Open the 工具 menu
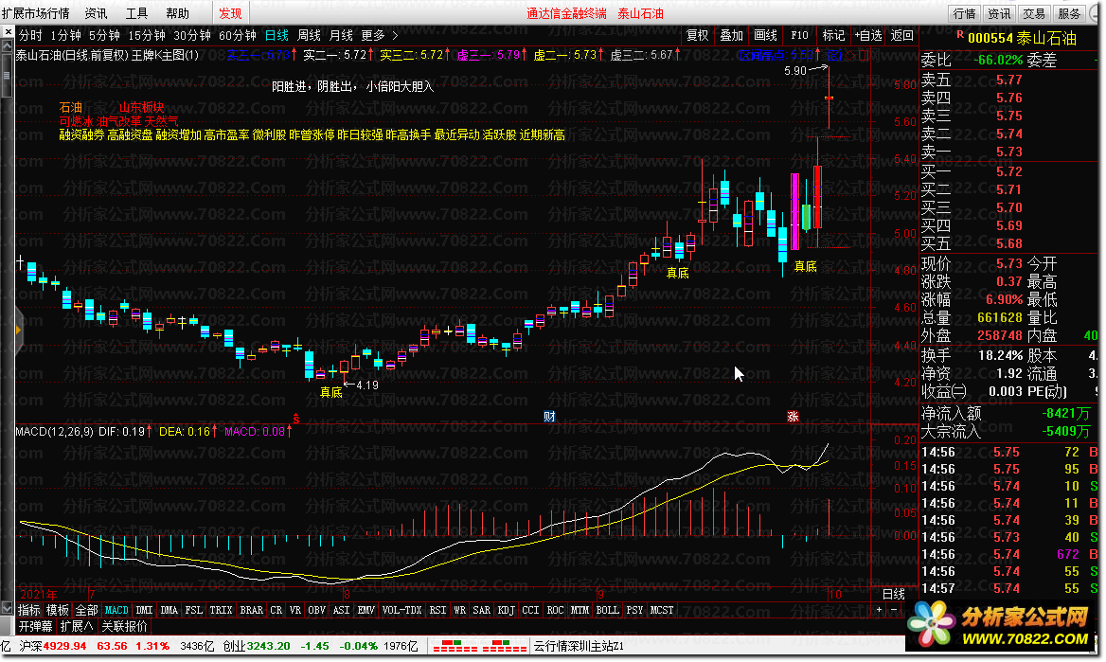This screenshot has height=662, width=1106. pyautogui.click(x=137, y=13)
